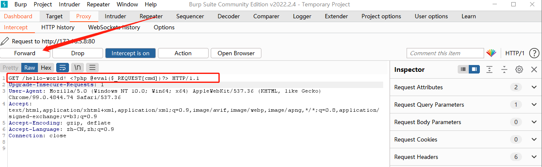This screenshot has height=167, width=542.
Task: Switch to the Intruder tab
Action: point(115,16)
